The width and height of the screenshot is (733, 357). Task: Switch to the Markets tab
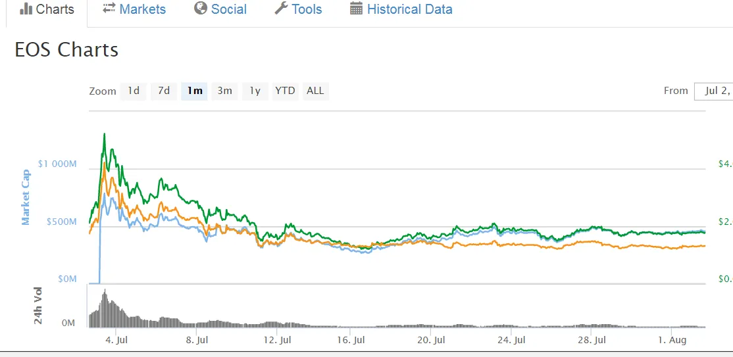pyautogui.click(x=134, y=9)
